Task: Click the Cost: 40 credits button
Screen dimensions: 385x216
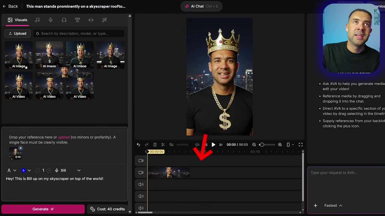Action: [x=107, y=209]
